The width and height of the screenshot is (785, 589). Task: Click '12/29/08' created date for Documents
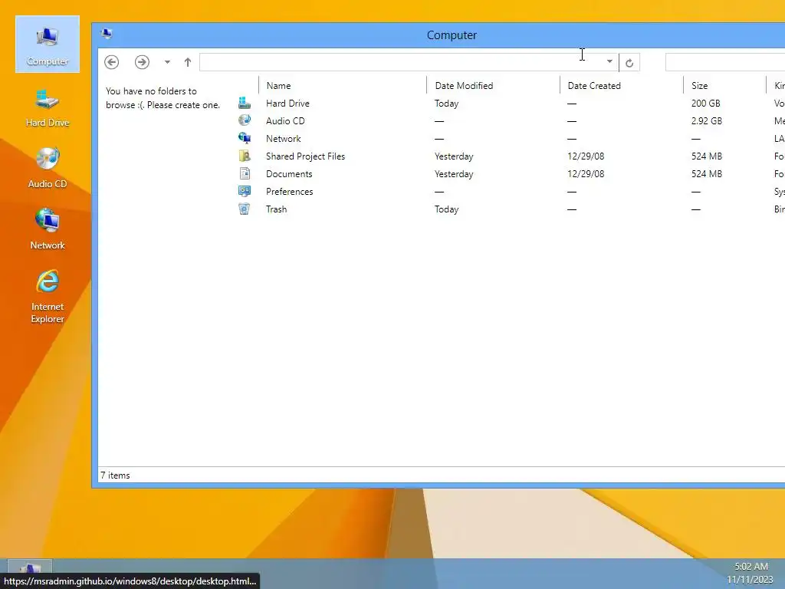[586, 174]
